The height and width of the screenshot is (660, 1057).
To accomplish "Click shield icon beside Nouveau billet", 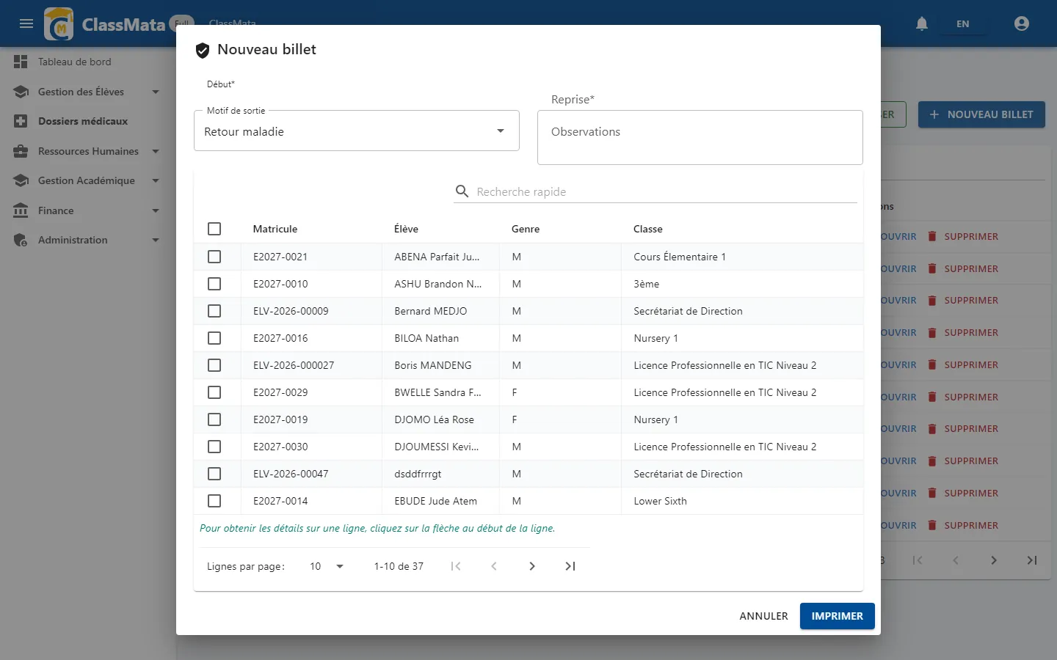I will coord(203,50).
